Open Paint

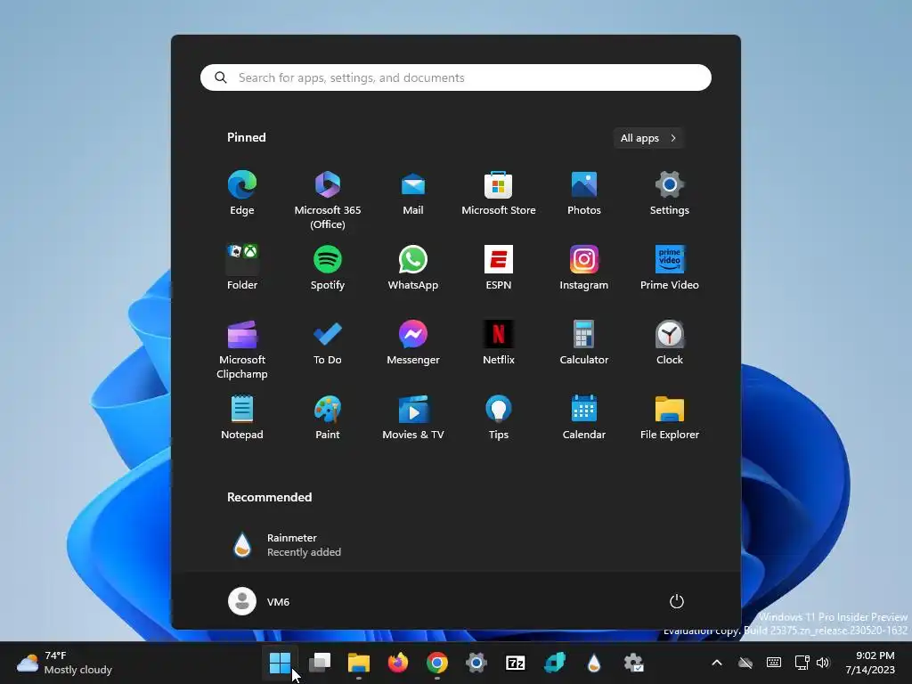328,418
